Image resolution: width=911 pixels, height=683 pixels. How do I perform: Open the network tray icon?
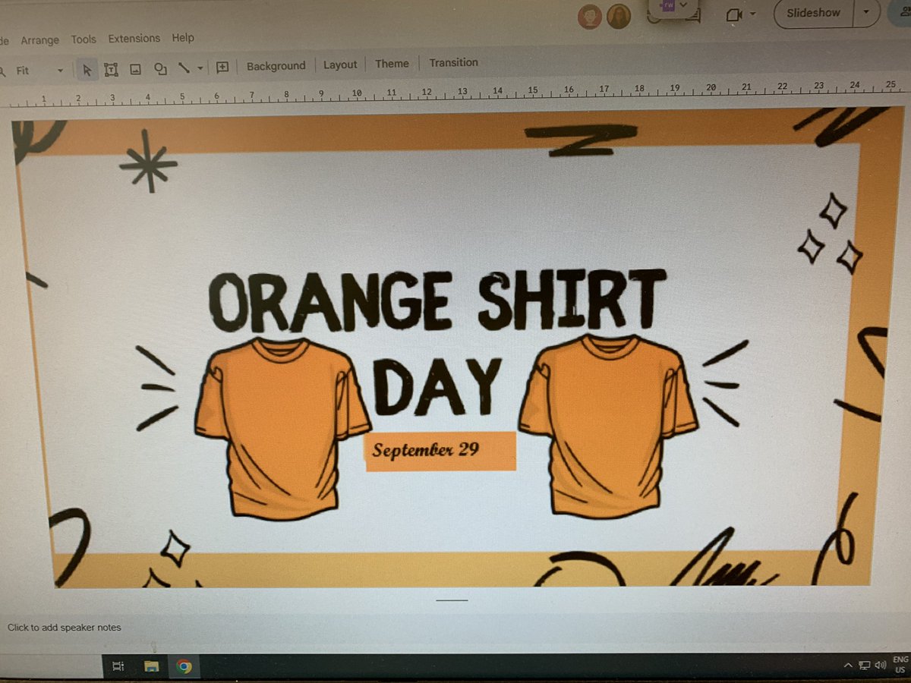864,666
